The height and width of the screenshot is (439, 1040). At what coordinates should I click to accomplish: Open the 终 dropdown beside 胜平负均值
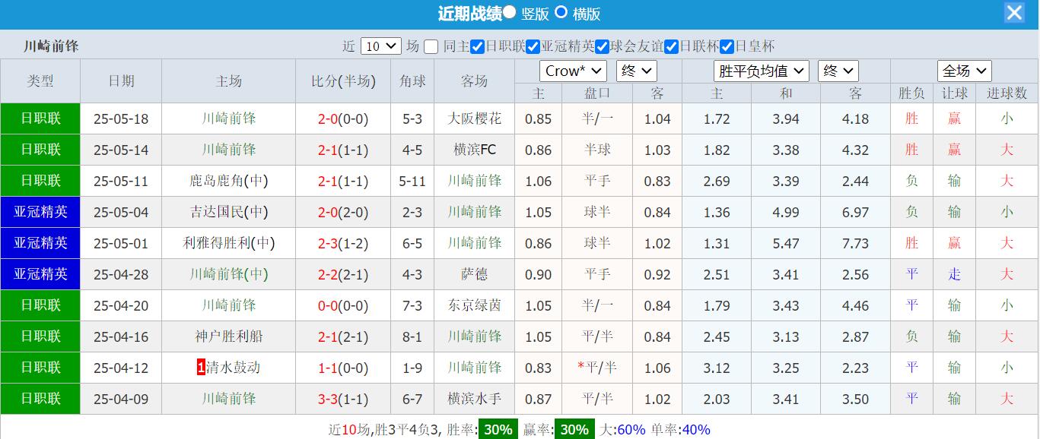(x=838, y=71)
